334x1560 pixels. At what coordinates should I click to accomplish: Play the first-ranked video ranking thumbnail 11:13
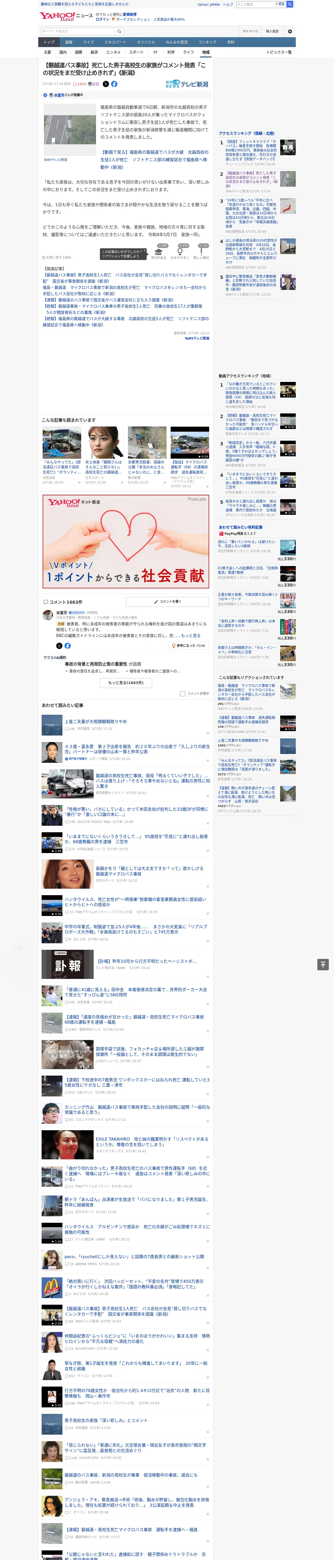[288, 389]
